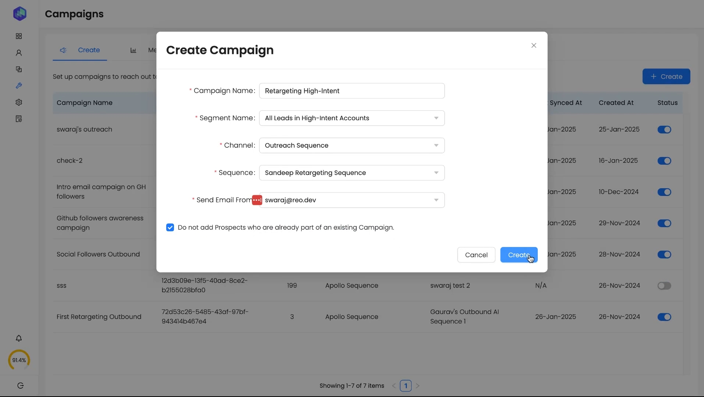Click the notifications bell icon
The height and width of the screenshot is (397, 704).
click(19, 338)
